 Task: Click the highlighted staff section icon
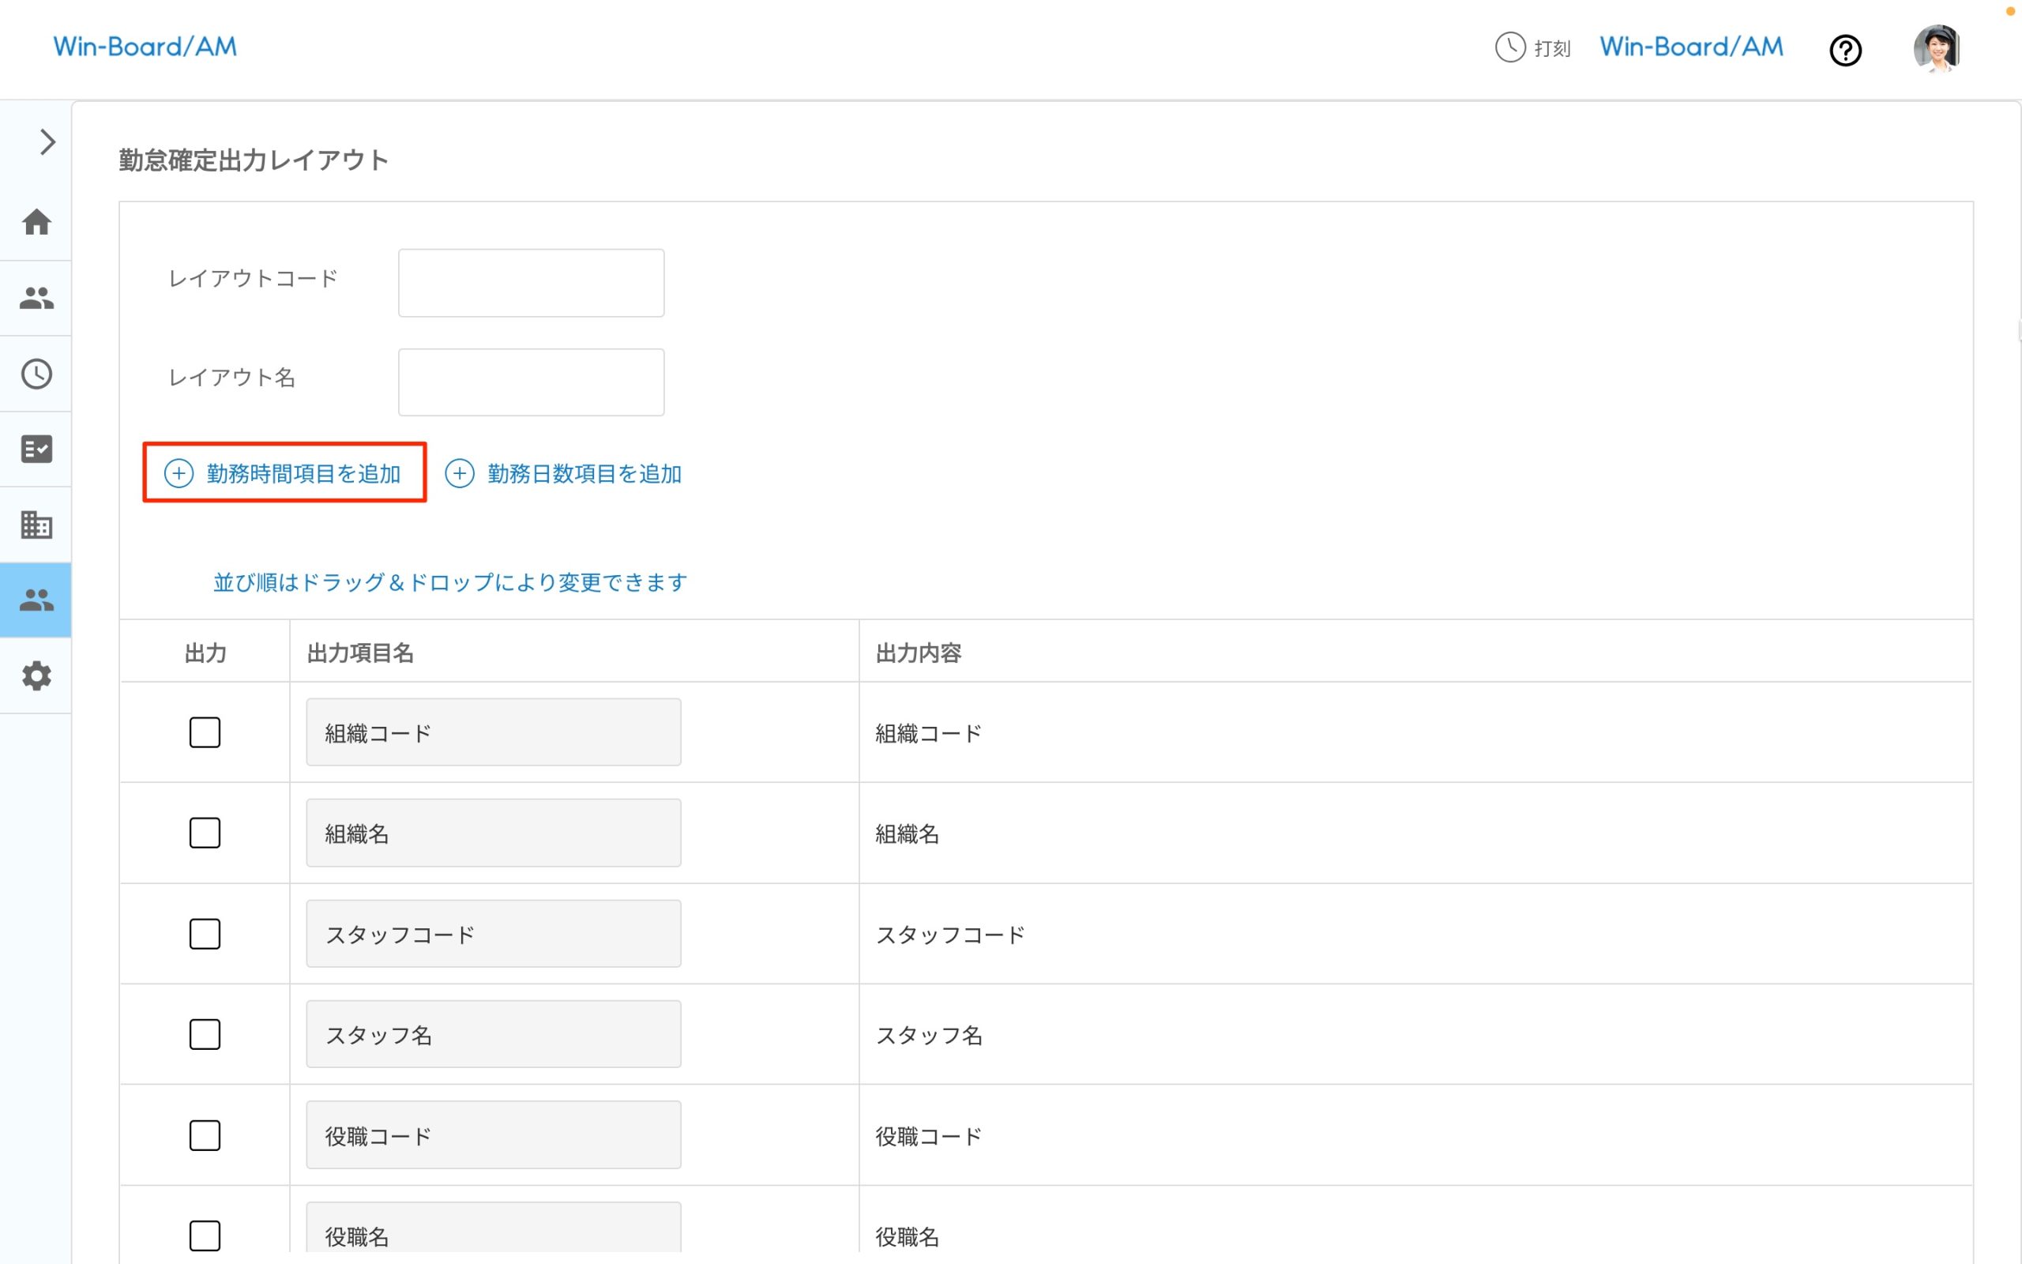(x=36, y=600)
